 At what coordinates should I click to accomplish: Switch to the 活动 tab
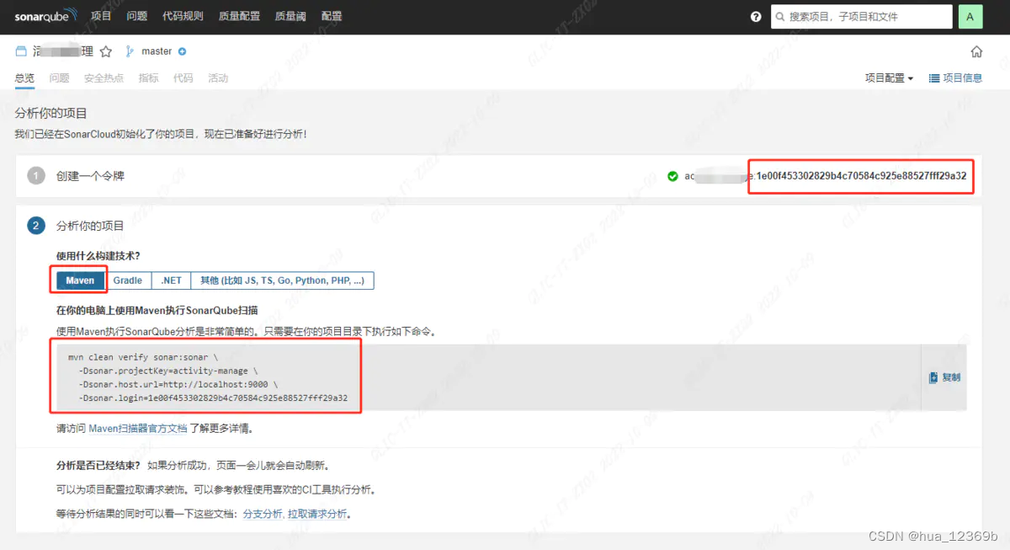point(217,77)
